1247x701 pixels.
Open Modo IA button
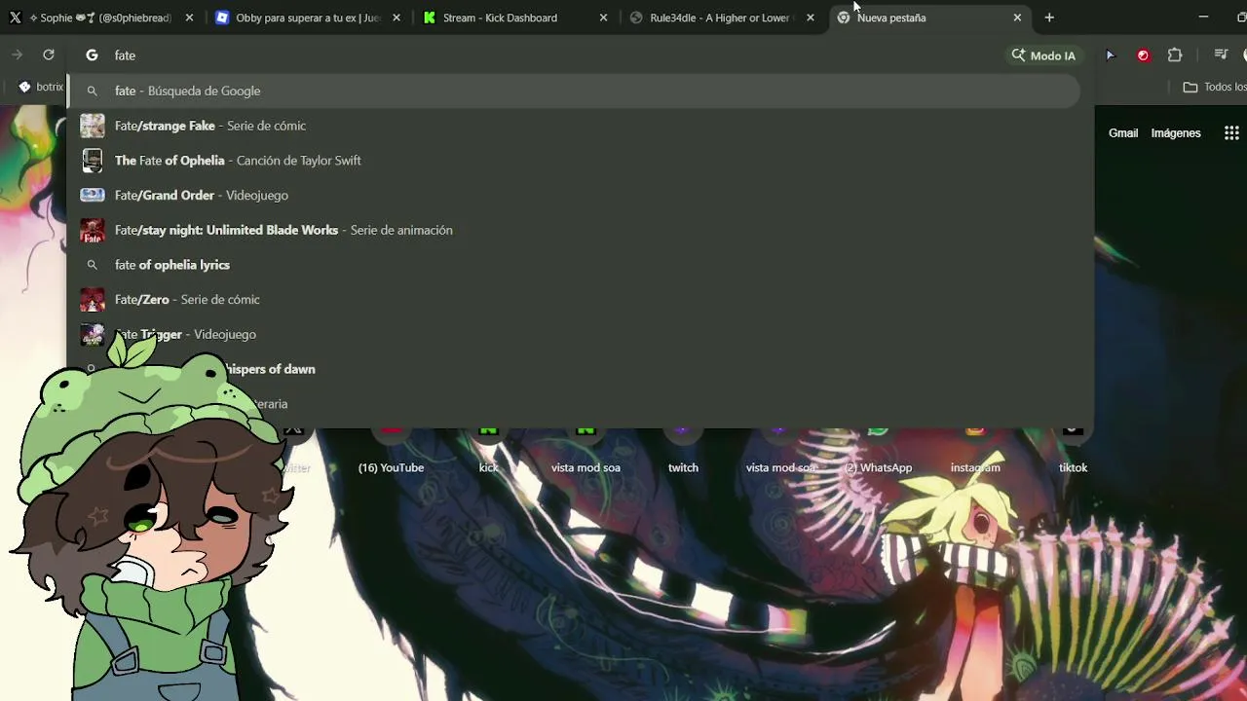(1043, 55)
